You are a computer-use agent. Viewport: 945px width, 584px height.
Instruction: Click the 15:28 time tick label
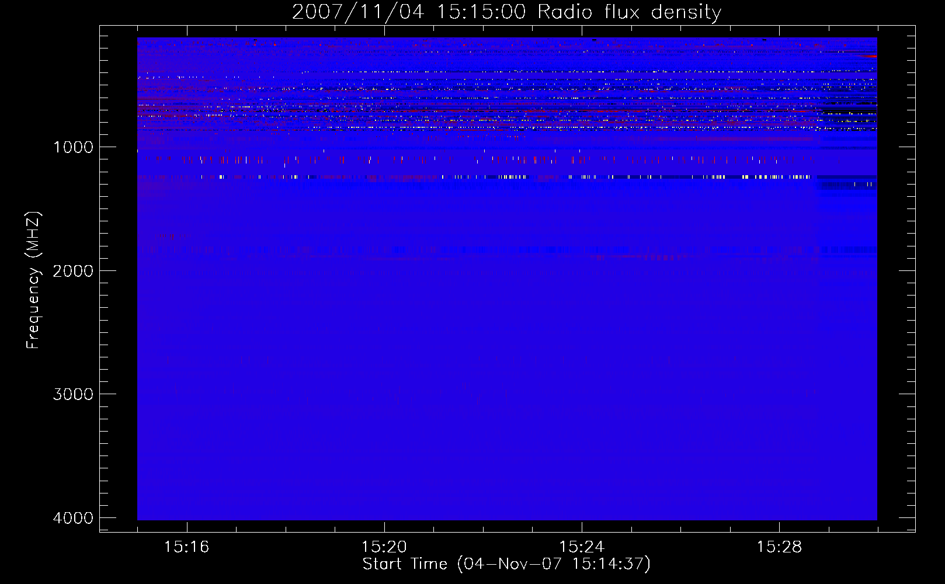click(779, 547)
